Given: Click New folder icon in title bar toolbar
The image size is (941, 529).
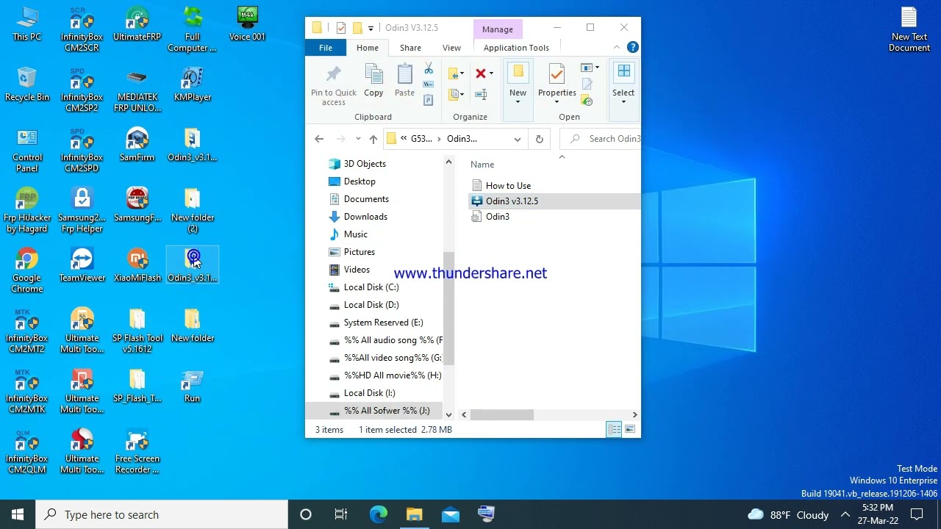Looking at the screenshot, I should pyautogui.click(x=358, y=28).
